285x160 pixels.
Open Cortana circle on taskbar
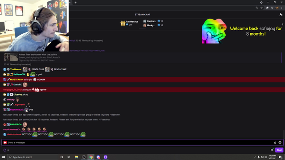click(x=61, y=157)
